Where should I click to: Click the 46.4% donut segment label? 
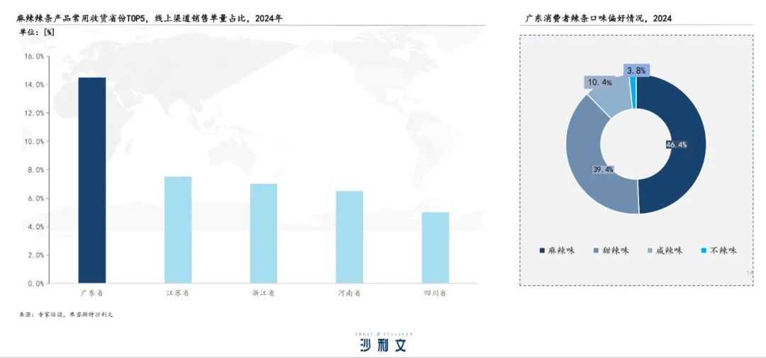tap(676, 144)
